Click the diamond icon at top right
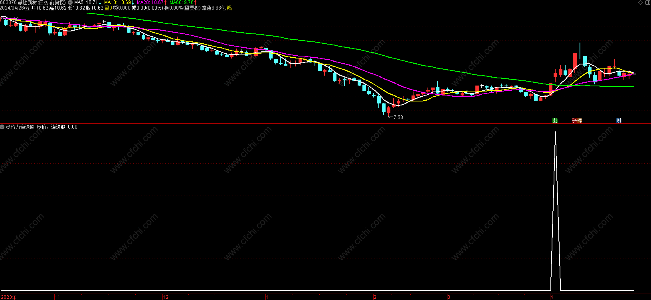 point(640,3)
